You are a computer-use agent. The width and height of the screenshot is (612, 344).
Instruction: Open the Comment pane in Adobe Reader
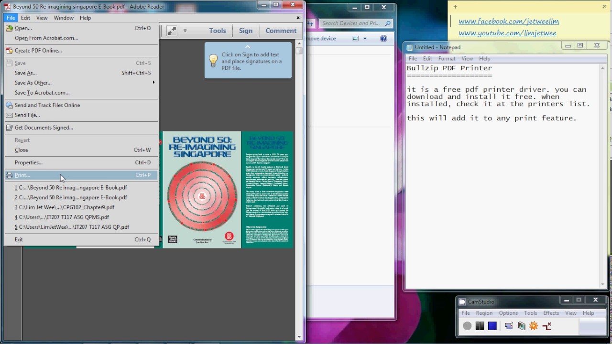point(281,31)
